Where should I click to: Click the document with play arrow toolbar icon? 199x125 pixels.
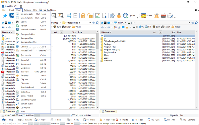click(x=104, y=16)
